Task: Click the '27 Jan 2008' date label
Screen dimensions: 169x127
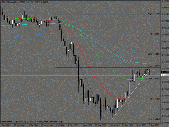Action: pos(19,125)
